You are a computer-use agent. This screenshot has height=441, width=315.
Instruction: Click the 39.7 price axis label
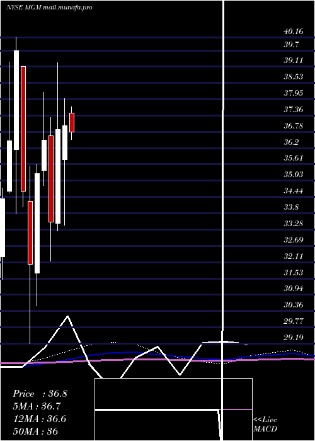pyautogui.click(x=291, y=45)
